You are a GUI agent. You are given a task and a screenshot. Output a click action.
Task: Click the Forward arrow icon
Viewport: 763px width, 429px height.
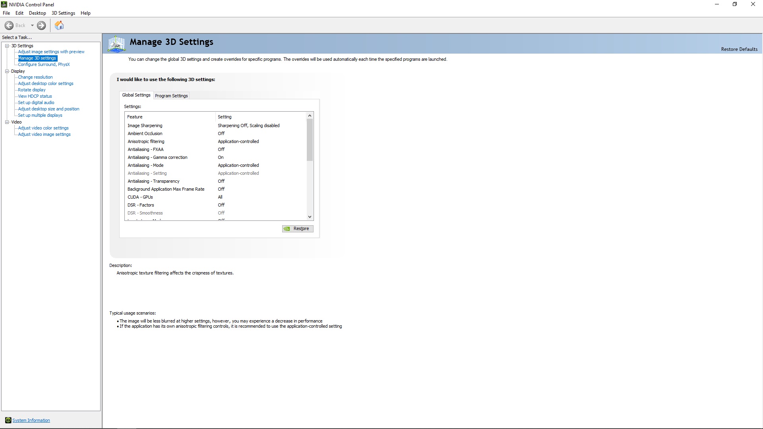click(x=41, y=25)
